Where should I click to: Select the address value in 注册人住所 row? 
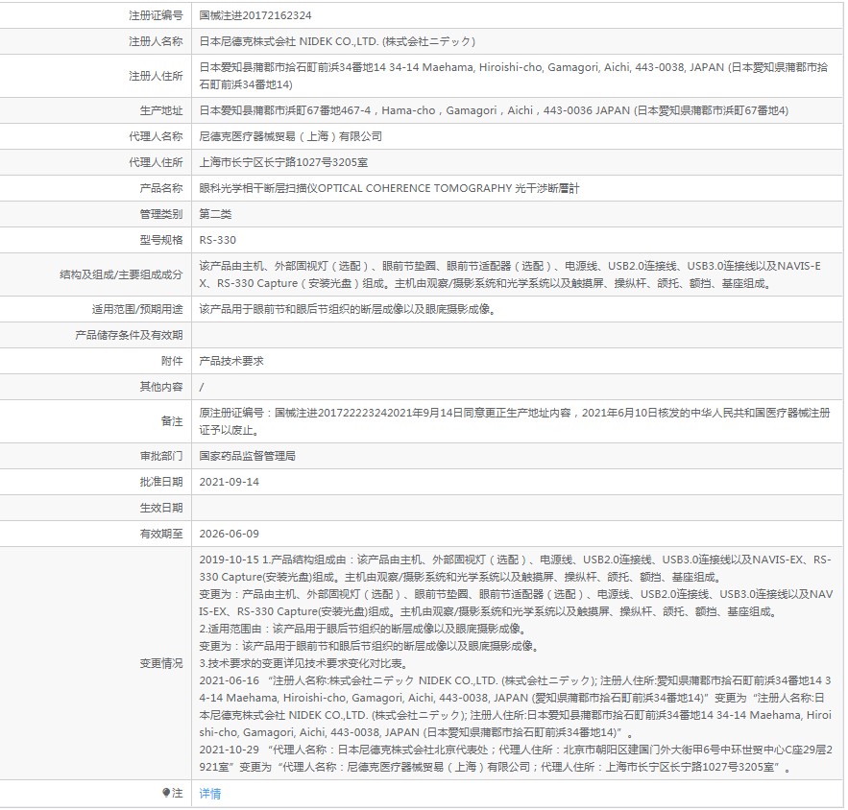(x=513, y=76)
